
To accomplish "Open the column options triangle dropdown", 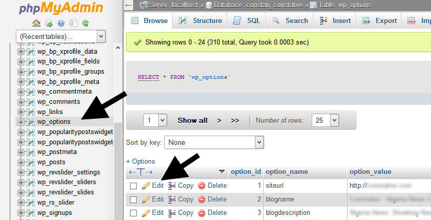I will [x=222, y=172].
